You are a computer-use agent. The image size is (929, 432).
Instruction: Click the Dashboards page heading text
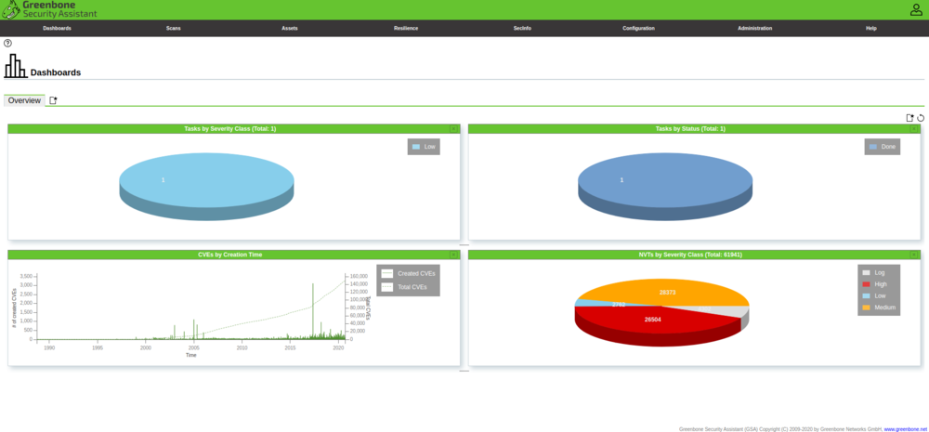[x=56, y=72]
